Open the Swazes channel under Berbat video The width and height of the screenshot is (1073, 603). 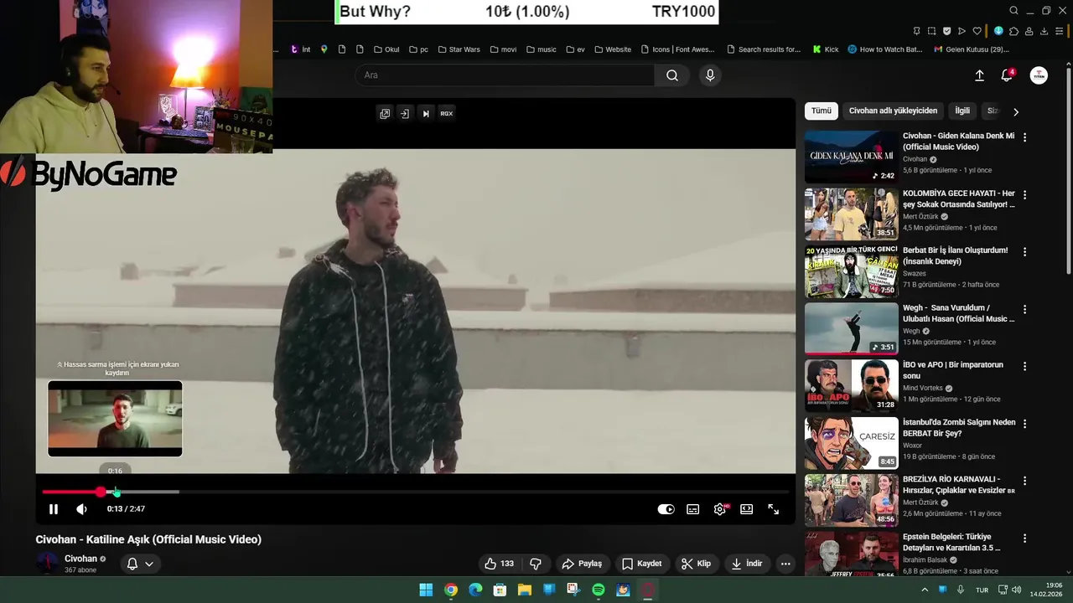click(x=915, y=273)
